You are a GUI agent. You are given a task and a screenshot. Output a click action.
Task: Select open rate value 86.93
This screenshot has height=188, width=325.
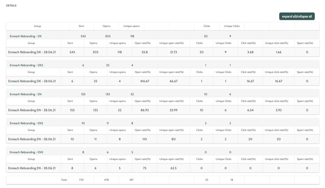pyautogui.click(x=144, y=110)
